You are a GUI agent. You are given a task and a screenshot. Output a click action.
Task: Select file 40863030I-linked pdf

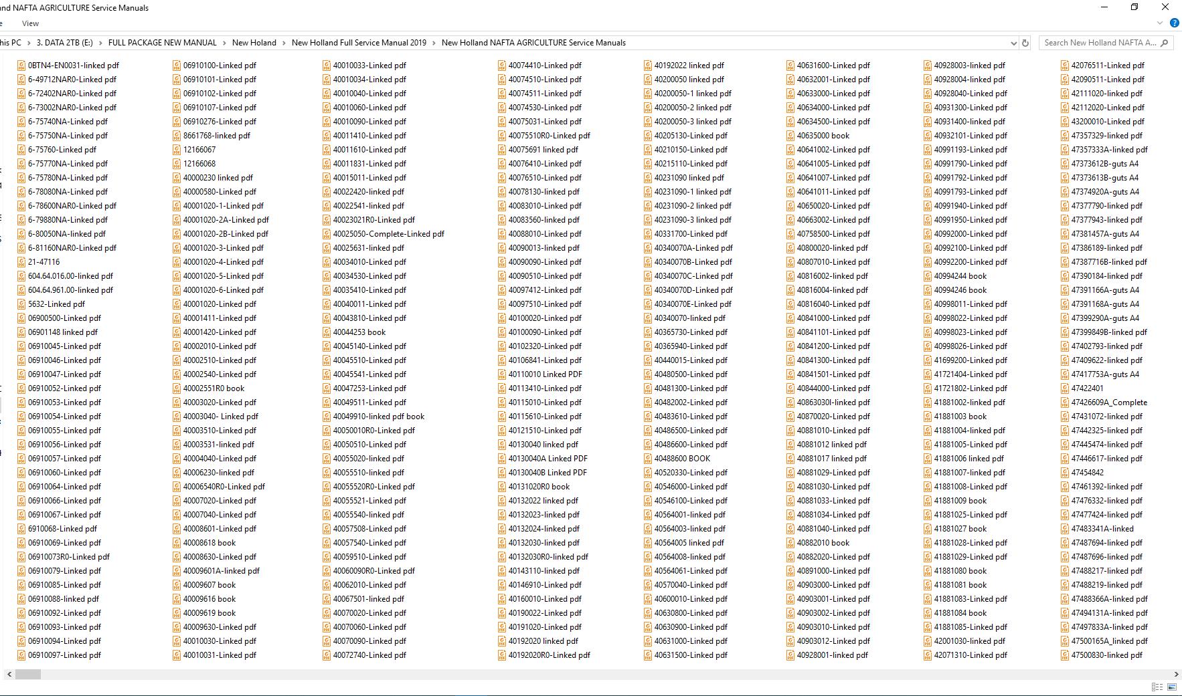(829, 402)
